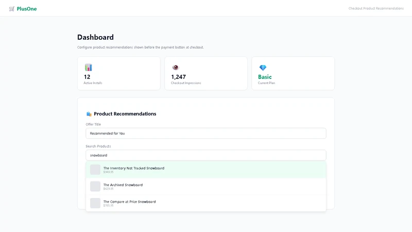
Task: Click the Current Plan label
Action: coord(266,83)
